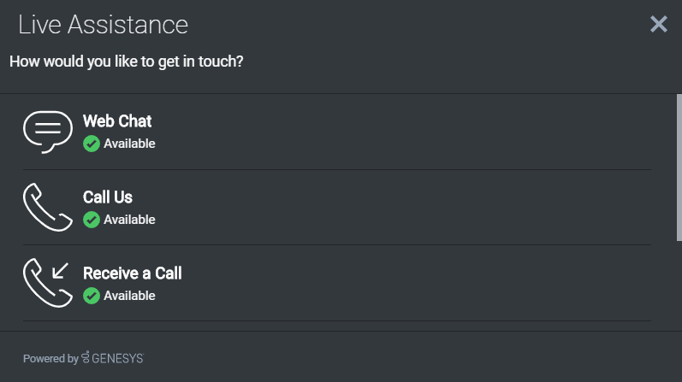
Task: Select the Call Us option title
Action: click(x=108, y=197)
